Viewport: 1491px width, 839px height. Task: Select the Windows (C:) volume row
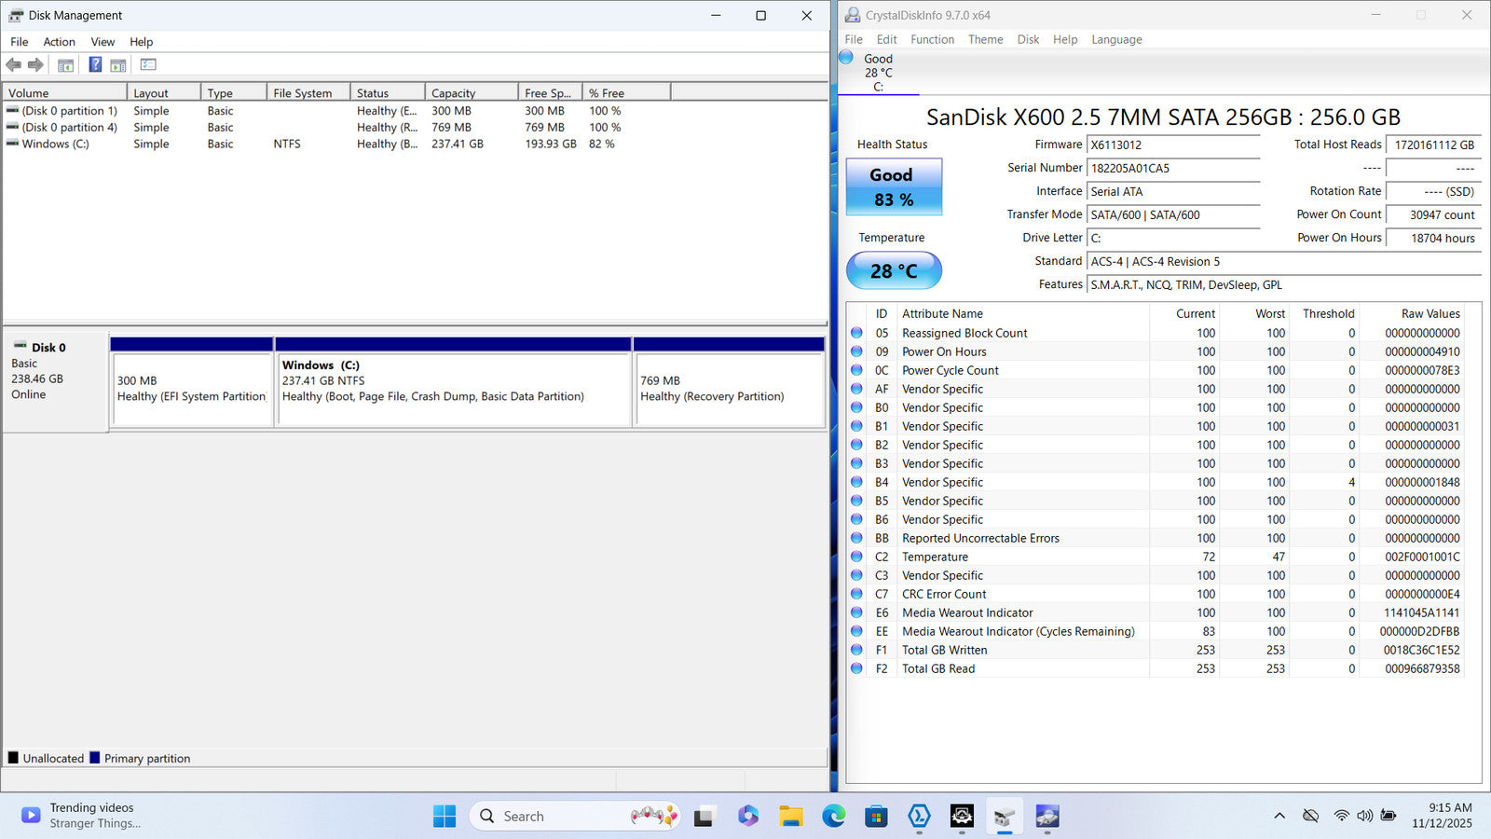[56, 144]
